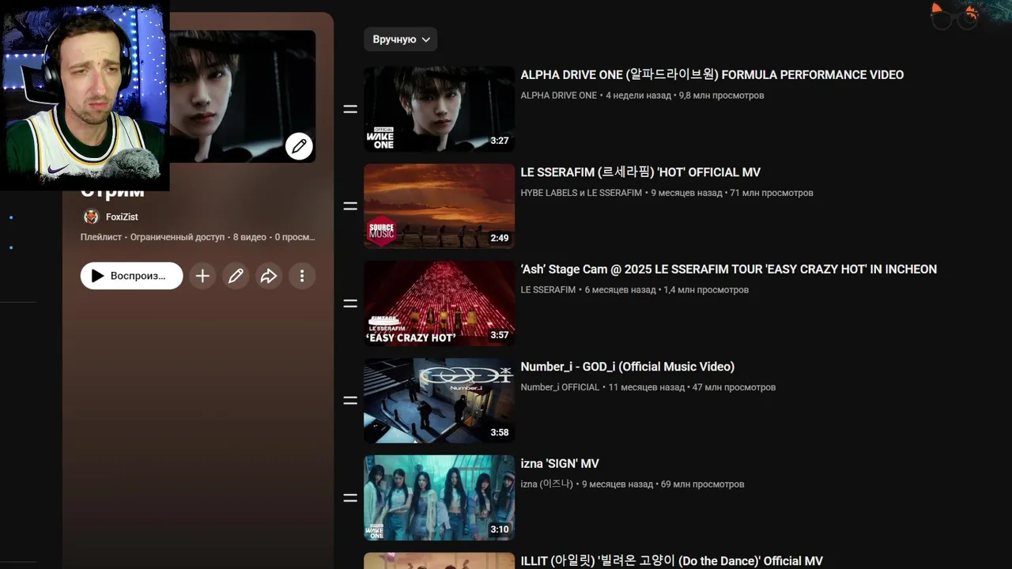Click Number_i OFFICIAL channel name
The height and width of the screenshot is (569, 1012).
(560, 387)
